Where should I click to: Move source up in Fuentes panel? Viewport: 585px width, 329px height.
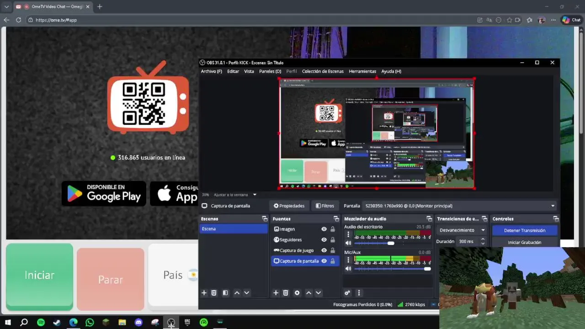point(308,293)
